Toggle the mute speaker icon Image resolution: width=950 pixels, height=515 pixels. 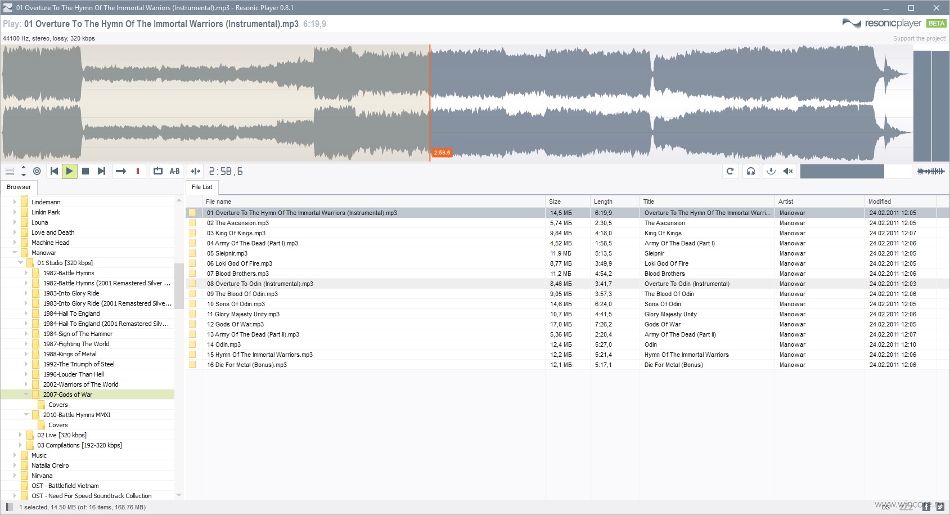click(x=788, y=171)
